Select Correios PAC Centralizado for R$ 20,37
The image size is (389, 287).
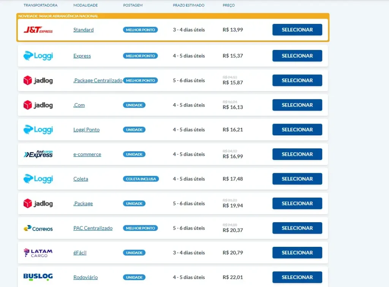[297, 228]
